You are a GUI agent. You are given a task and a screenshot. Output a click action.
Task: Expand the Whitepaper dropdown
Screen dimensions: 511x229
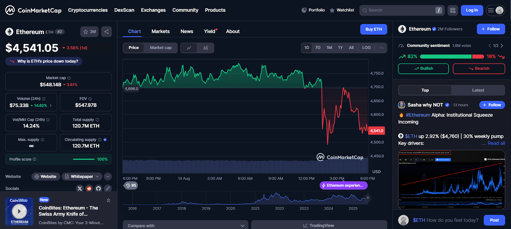[x=82, y=176]
